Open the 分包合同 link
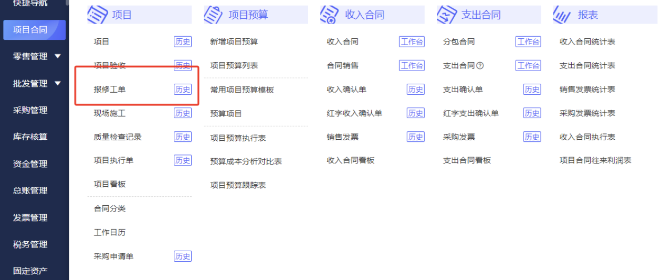 pos(459,42)
